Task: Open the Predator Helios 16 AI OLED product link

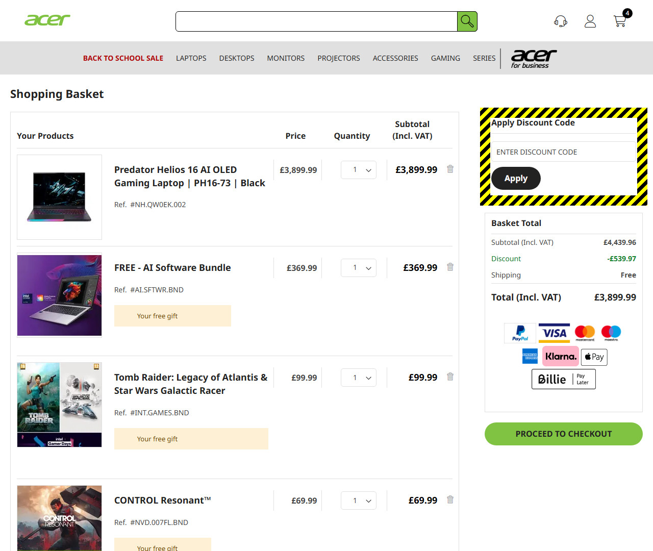Action: 190,176
